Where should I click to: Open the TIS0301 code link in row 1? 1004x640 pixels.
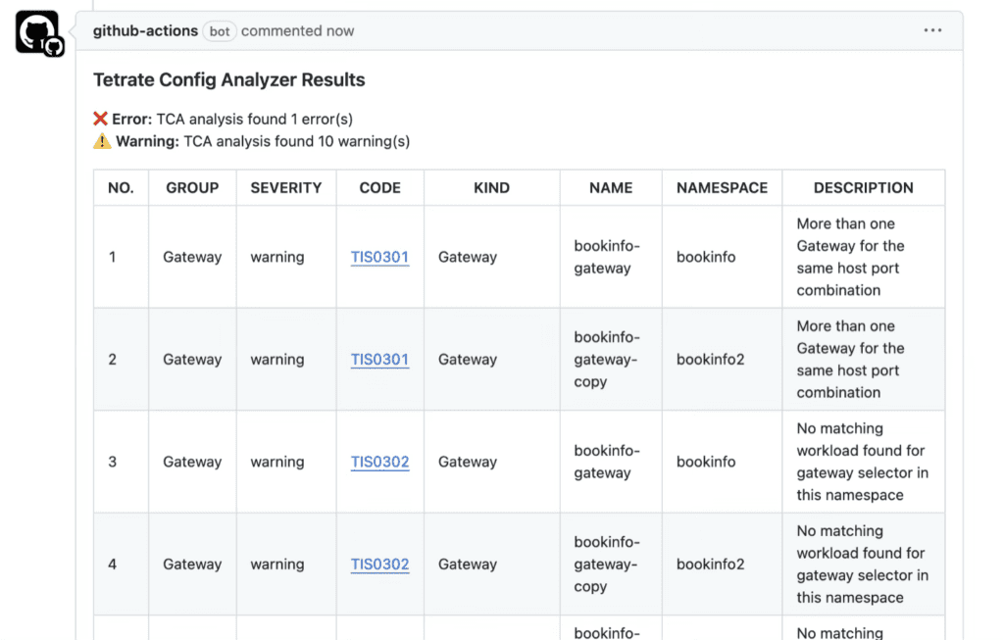tap(379, 257)
